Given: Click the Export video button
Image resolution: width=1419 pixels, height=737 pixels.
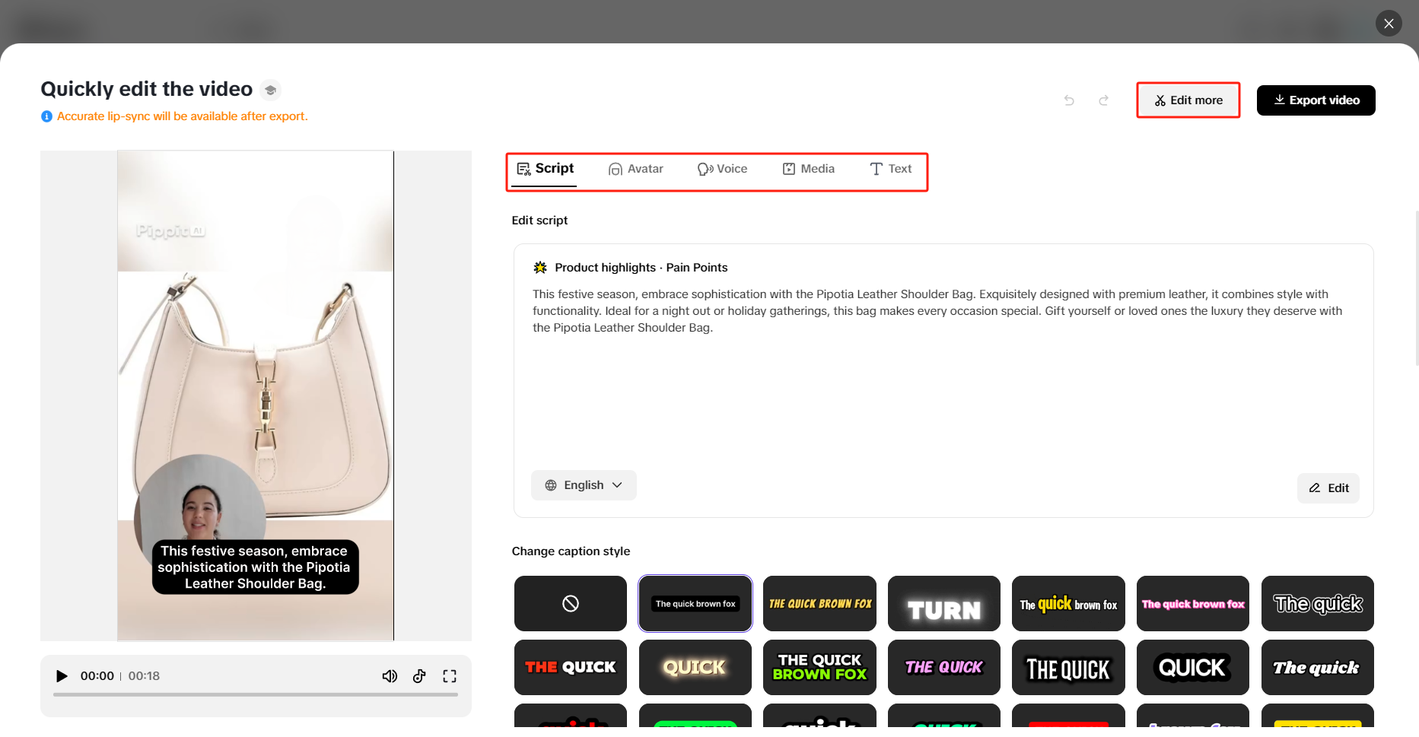Looking at the screenshot, I should [x=1316, y=100].
